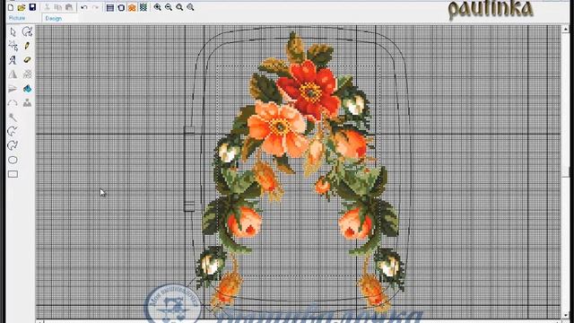The image size is (574, 323).
Task: Click the lower rotate arrow tool
Action: 13,145
